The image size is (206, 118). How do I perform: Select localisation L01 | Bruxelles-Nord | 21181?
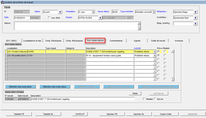pos(26,56)
